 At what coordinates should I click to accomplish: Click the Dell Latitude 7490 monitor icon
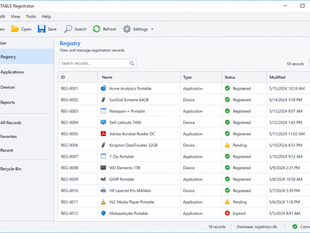coord(103,122)
